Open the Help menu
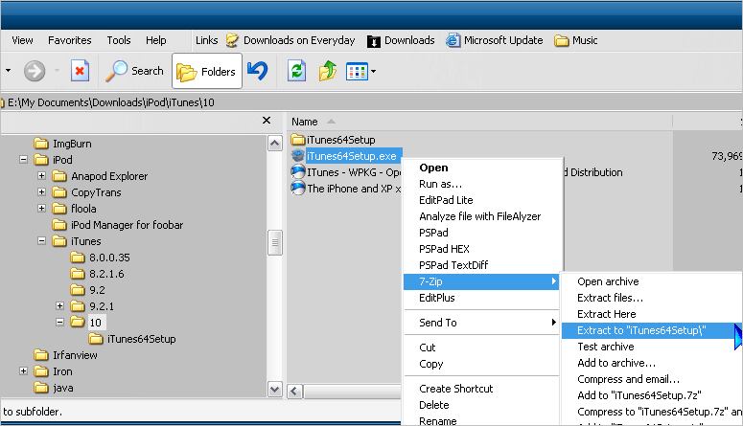 coord(156,40)
